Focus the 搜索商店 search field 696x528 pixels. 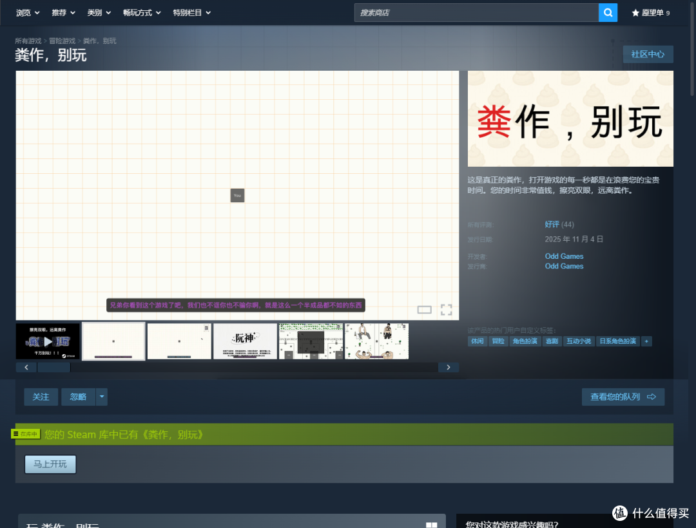476,12
